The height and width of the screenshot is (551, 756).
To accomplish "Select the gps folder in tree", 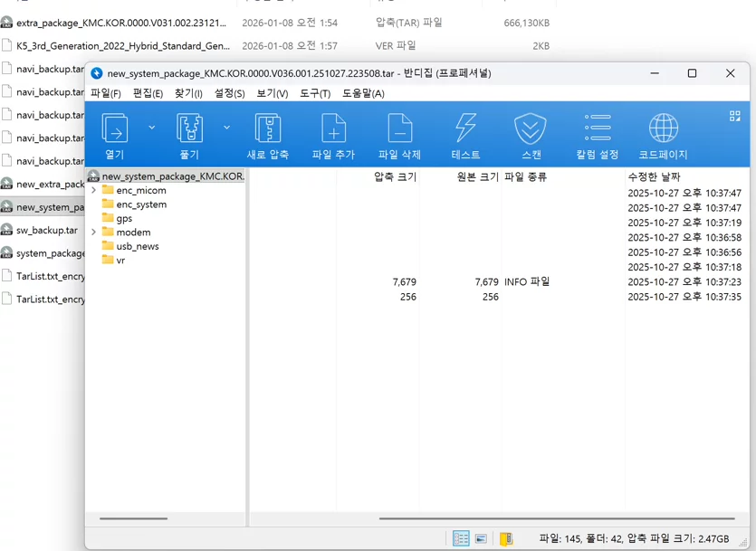I will (124, 218).
